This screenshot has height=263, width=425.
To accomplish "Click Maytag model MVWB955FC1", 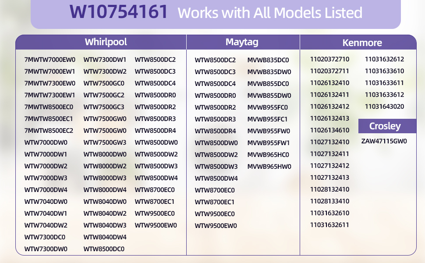I will click(x=267, y=119).
